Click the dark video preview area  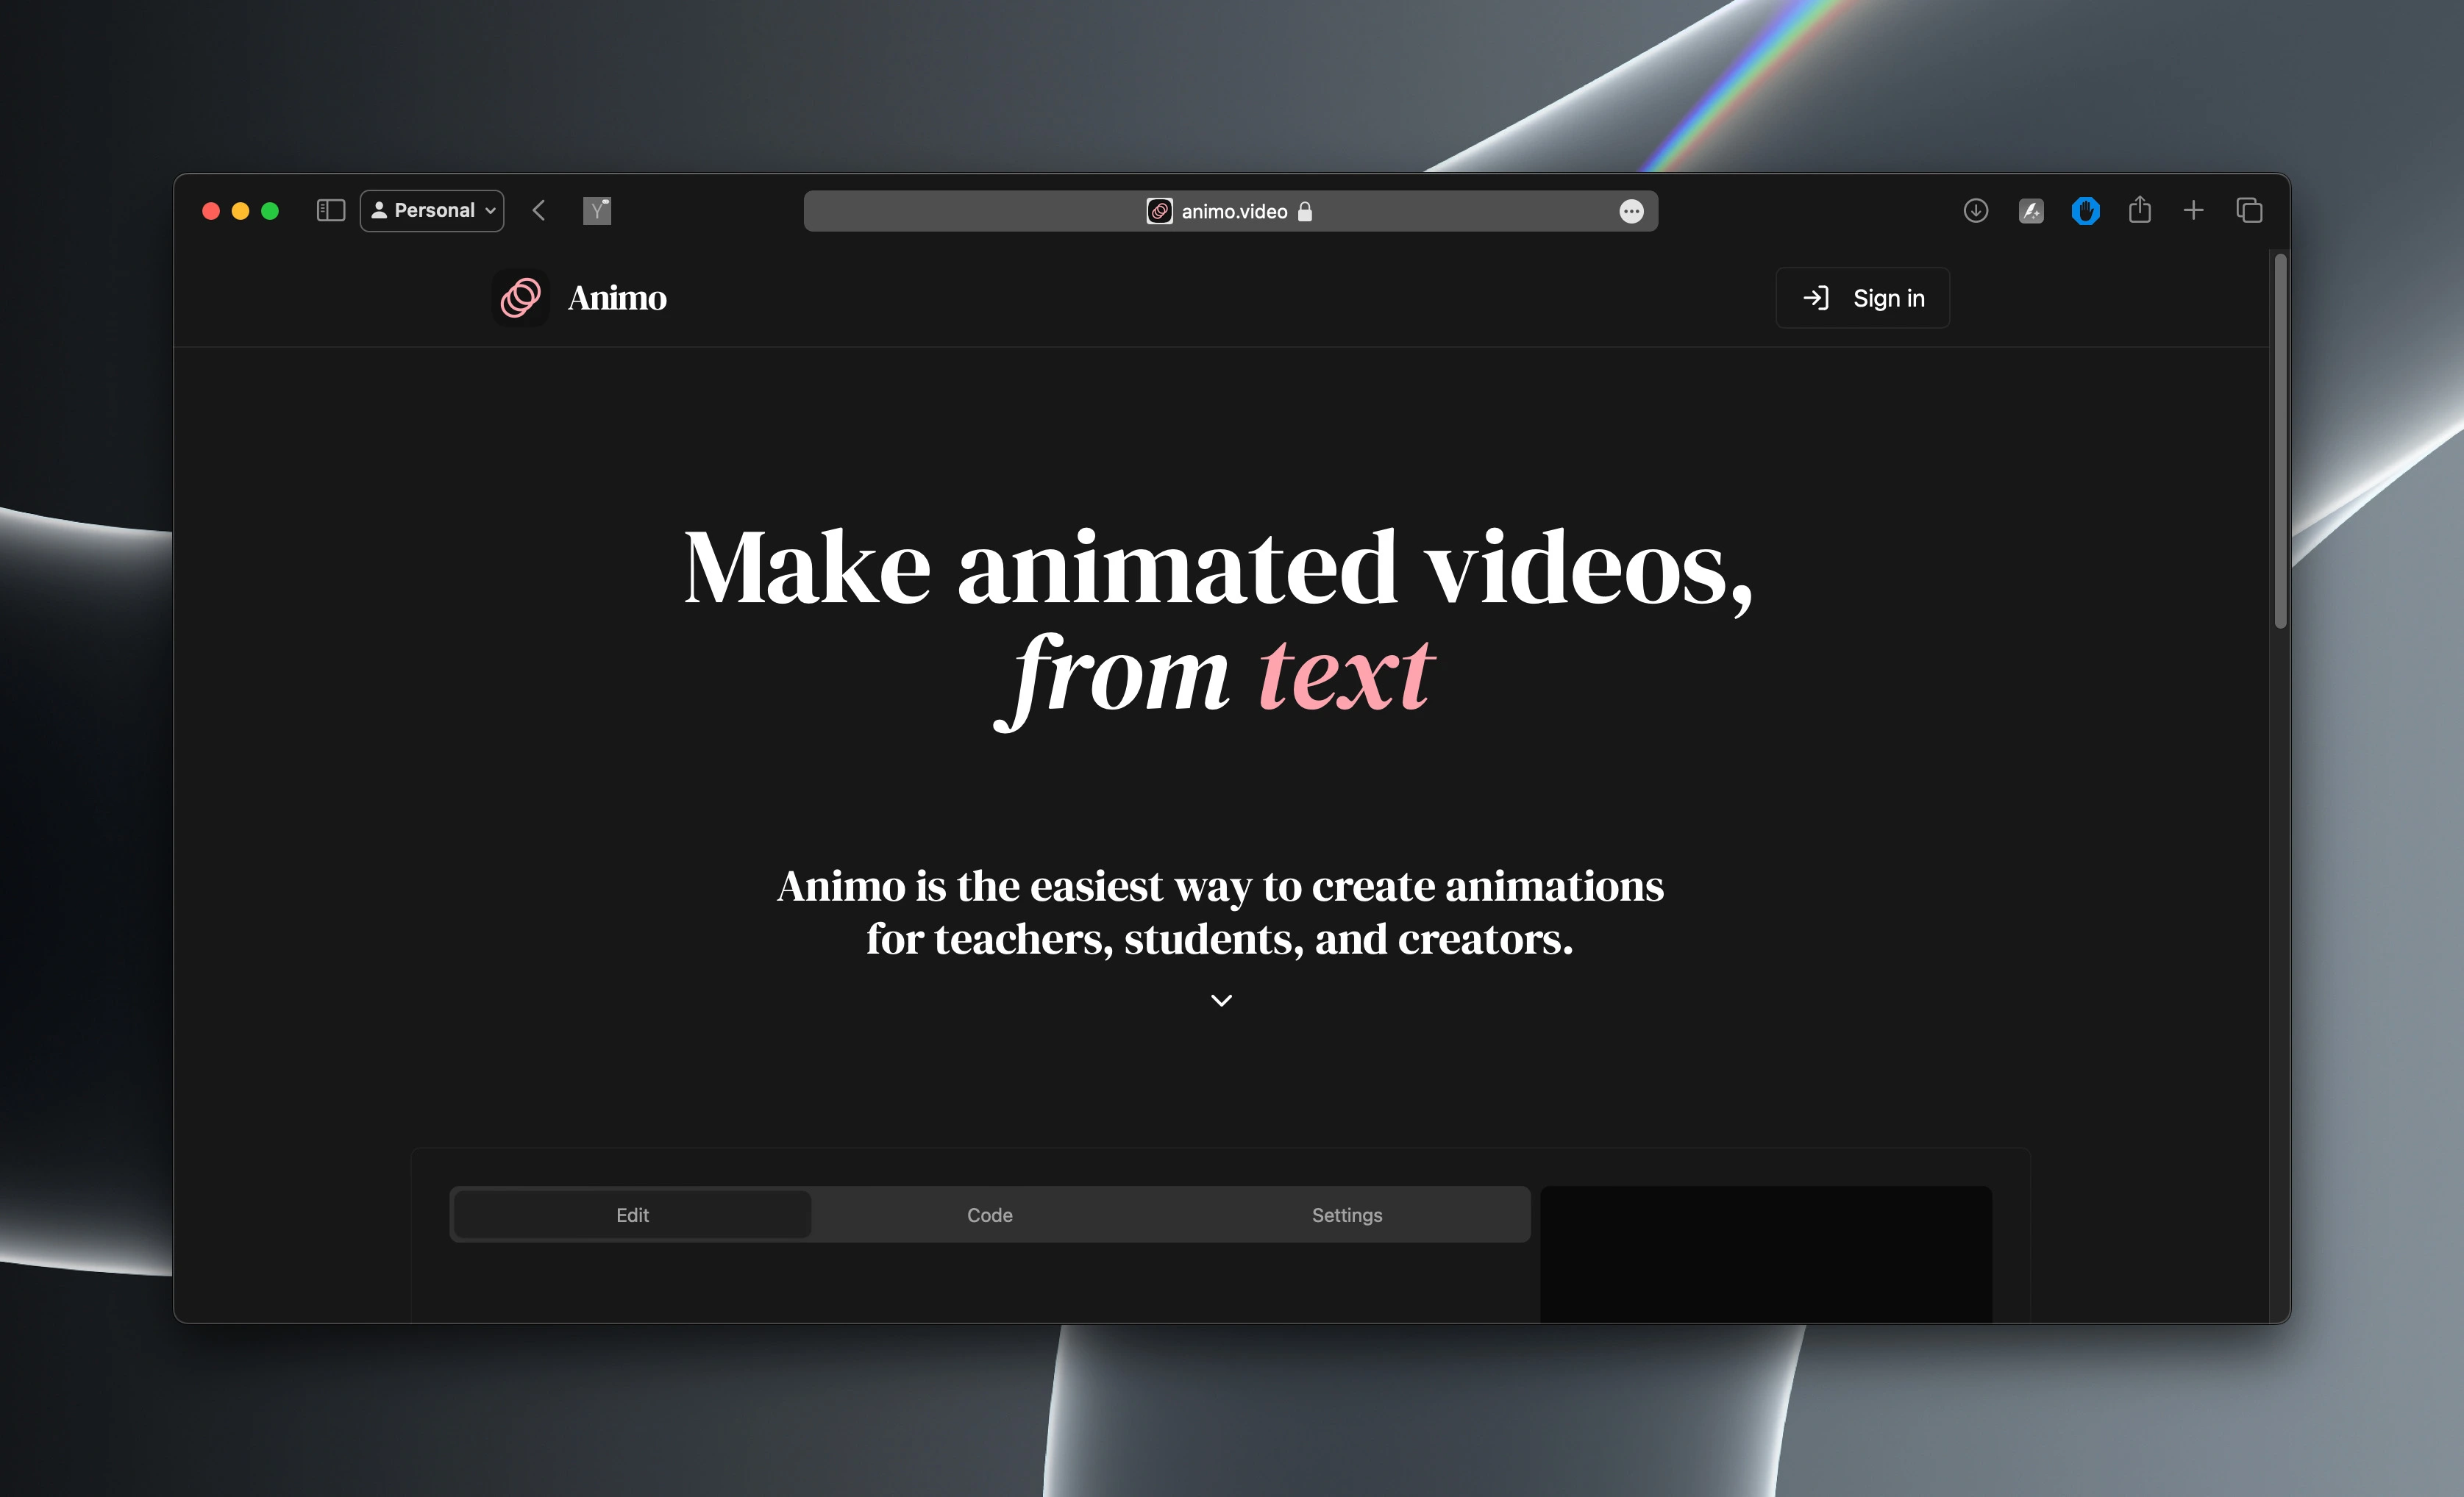pyautogui.click(x=1766, y=1254)
